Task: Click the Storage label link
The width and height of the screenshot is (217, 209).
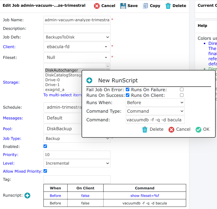Action: tap(11, 82)
